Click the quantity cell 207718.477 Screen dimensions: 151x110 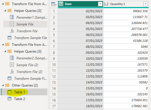(126, 29)
